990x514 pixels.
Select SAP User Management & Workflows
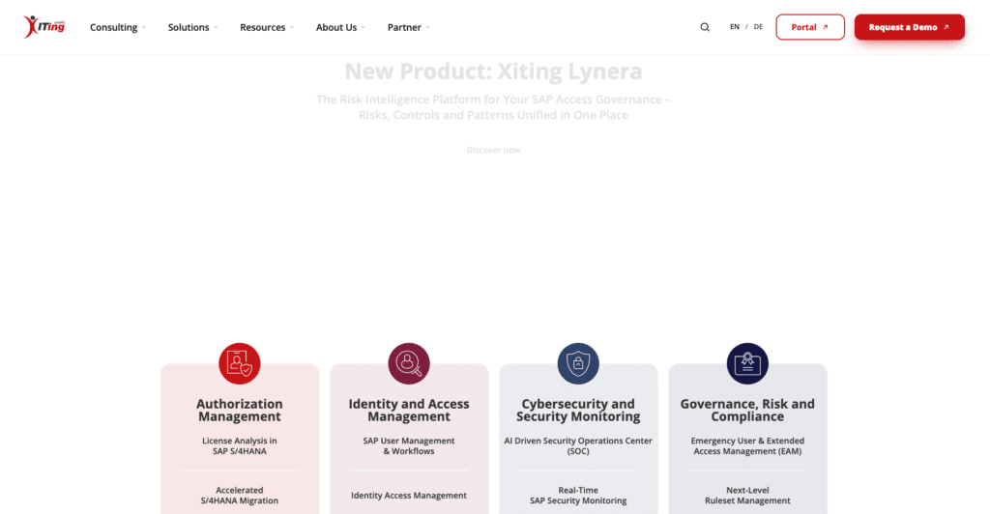coord(409,446)
